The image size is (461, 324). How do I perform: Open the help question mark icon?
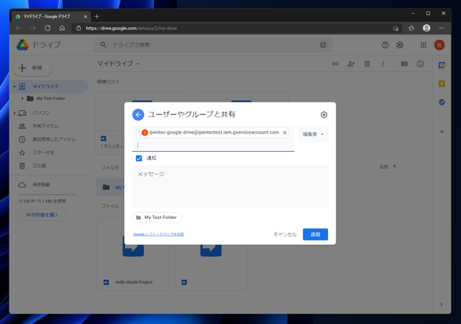(385, 45)
